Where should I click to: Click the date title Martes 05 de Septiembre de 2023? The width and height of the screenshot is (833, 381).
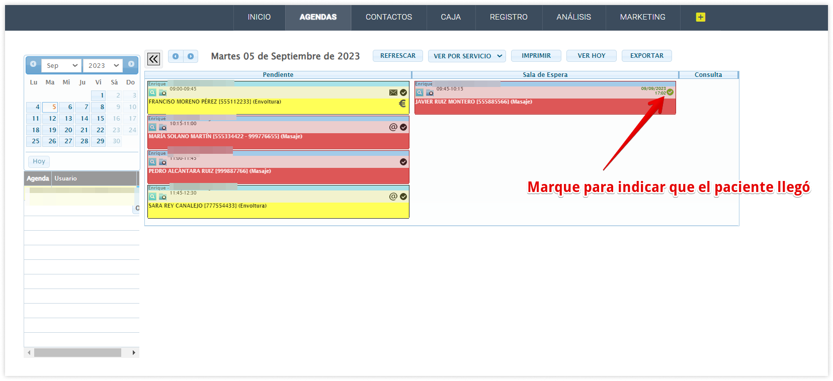point(285,56)
